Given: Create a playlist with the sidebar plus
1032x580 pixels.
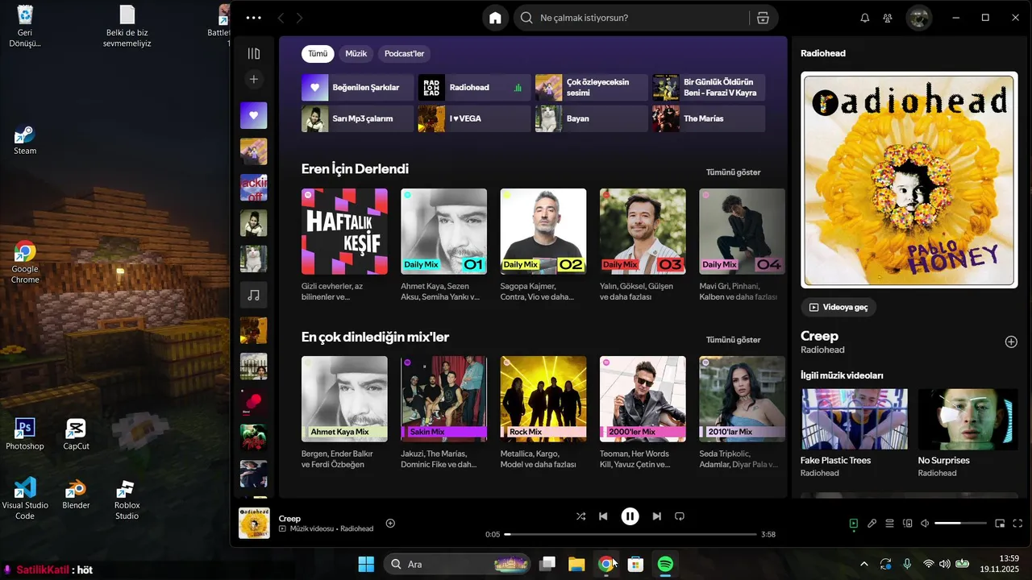Looking at the screenshot, I should [x=254, y=79].
